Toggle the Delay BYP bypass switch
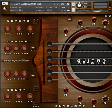Viewport: 112px width, 108px height. coord(36,90)
